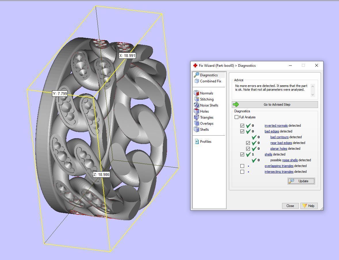Open Help in the Fix Wizard
The image size is (339, 260).
pyautogui.click(x=309, y=206)
